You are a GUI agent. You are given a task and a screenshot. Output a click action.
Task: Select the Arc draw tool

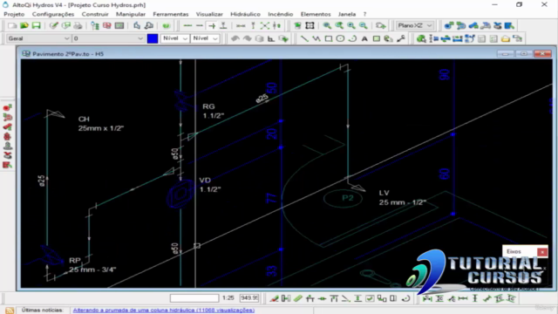click(x=352, y=38)
